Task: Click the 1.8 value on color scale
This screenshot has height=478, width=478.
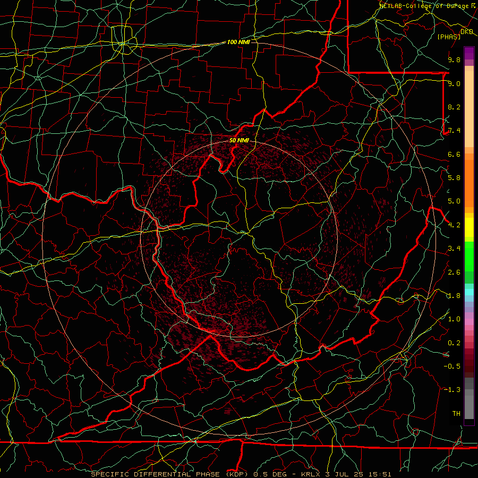Action: point(454,296)
